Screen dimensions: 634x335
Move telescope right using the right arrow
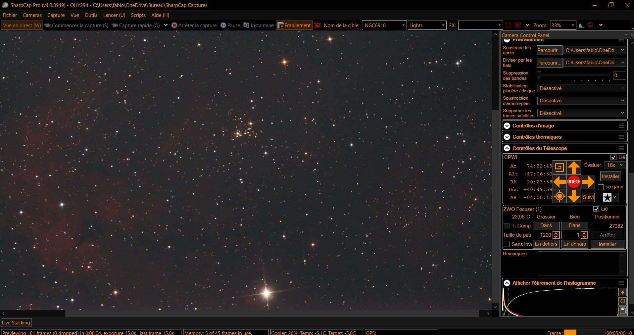point(588,182)
